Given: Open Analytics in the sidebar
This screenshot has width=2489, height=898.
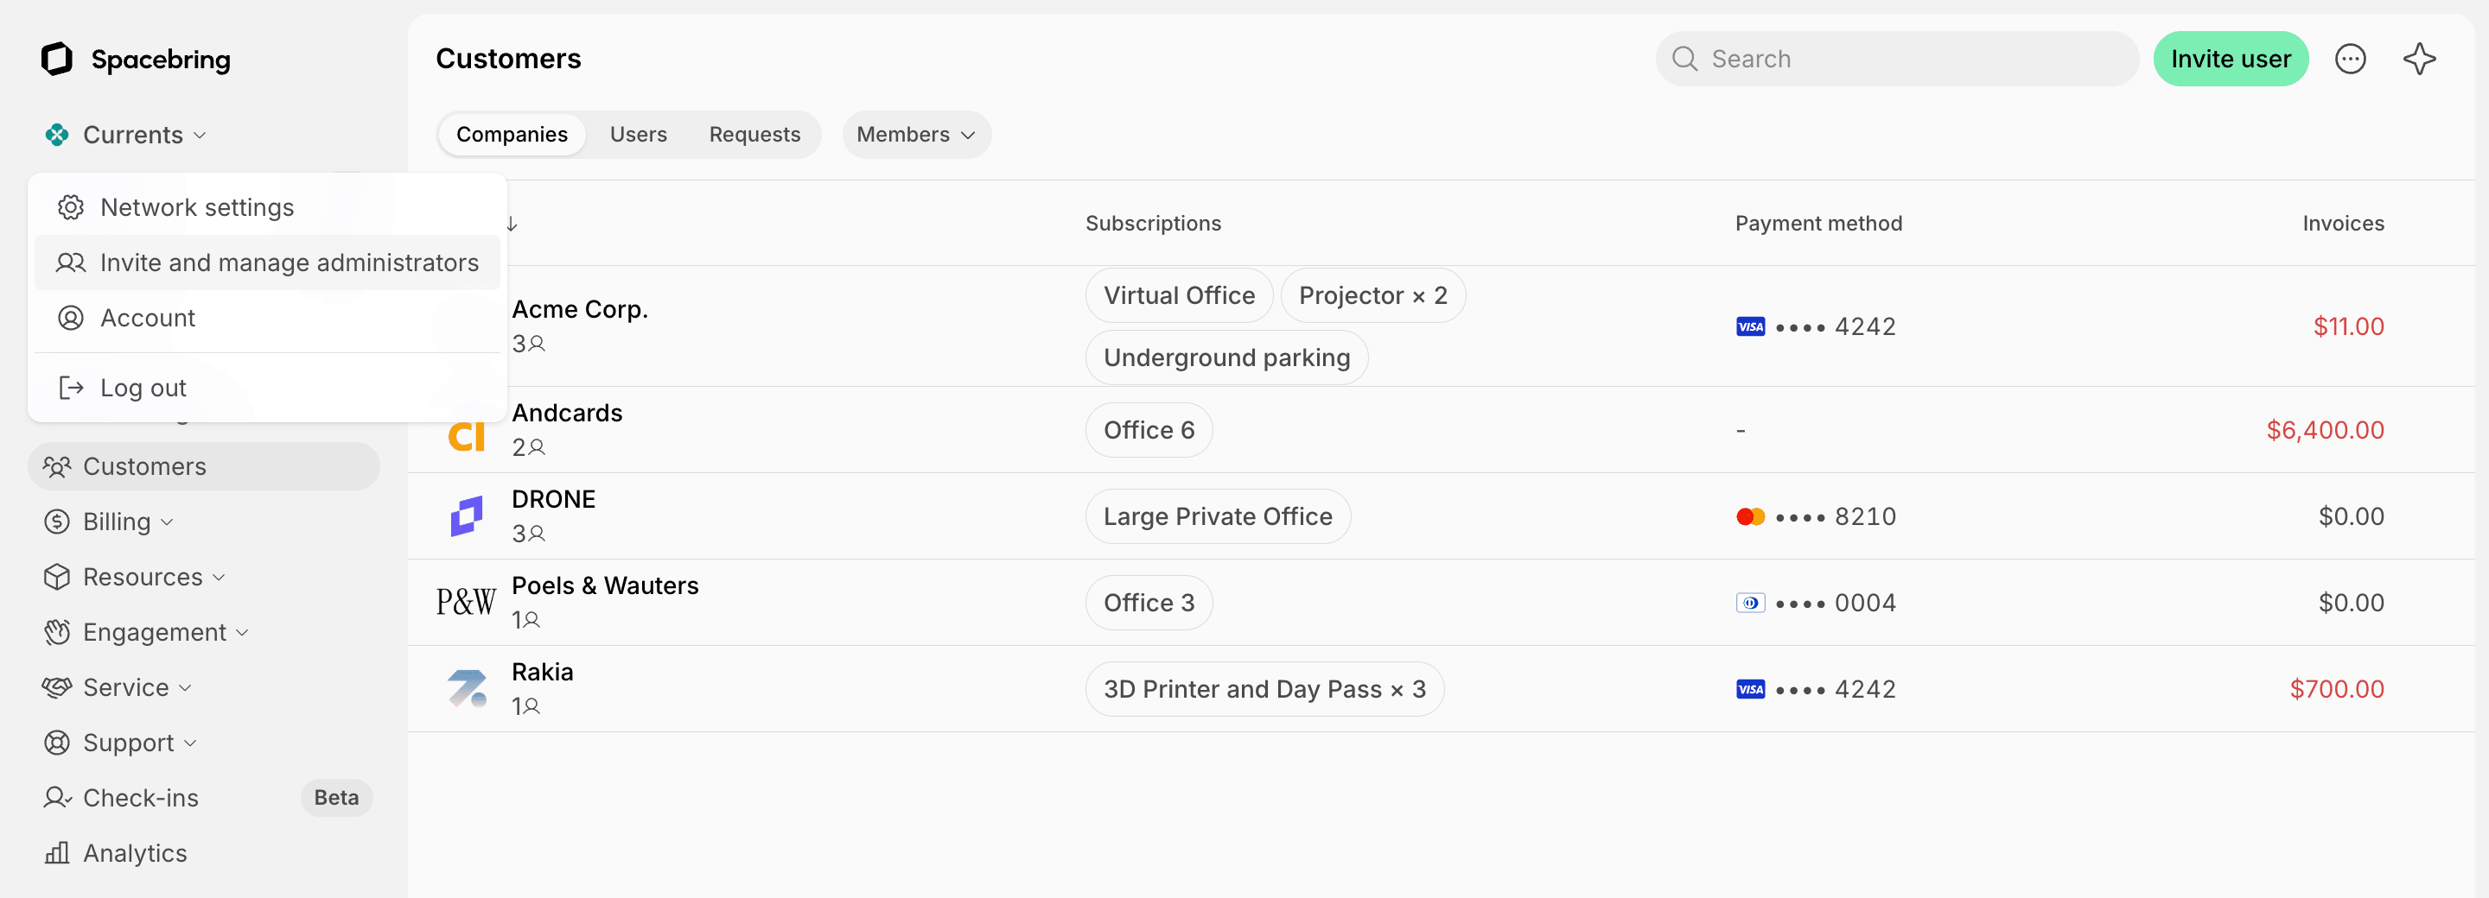Looking at the screenshot, I should click(x=134, y=852).
